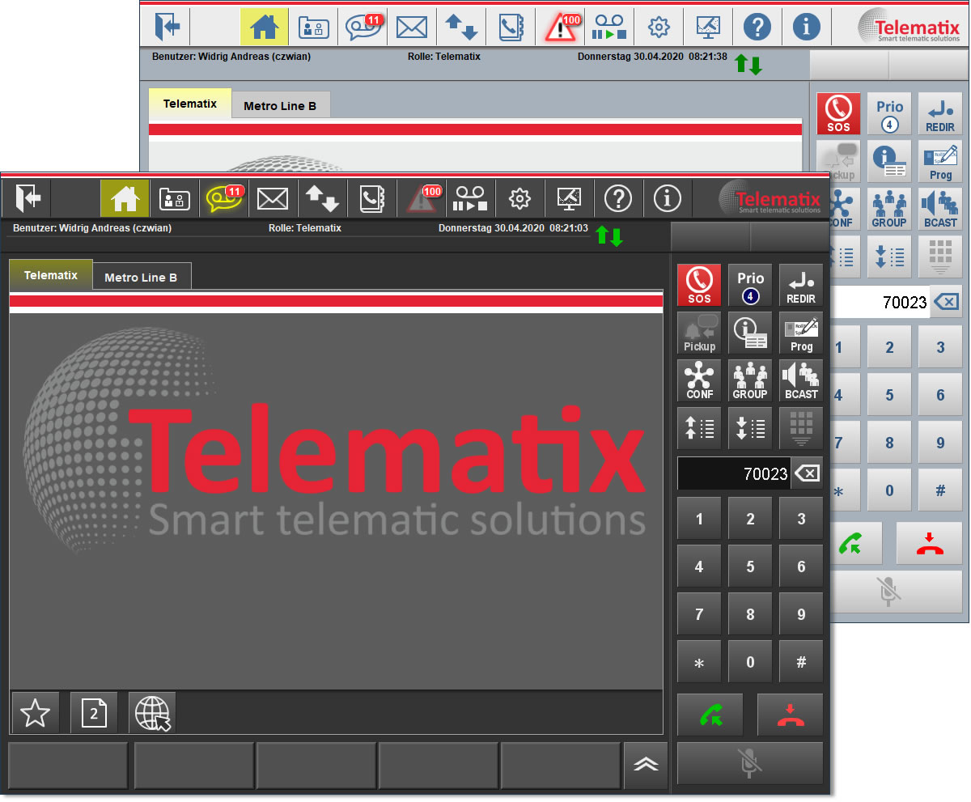This screenshot has width=971, height=802.
Task: Click Prio 4 button in the light window
Action: pos(889,113)
